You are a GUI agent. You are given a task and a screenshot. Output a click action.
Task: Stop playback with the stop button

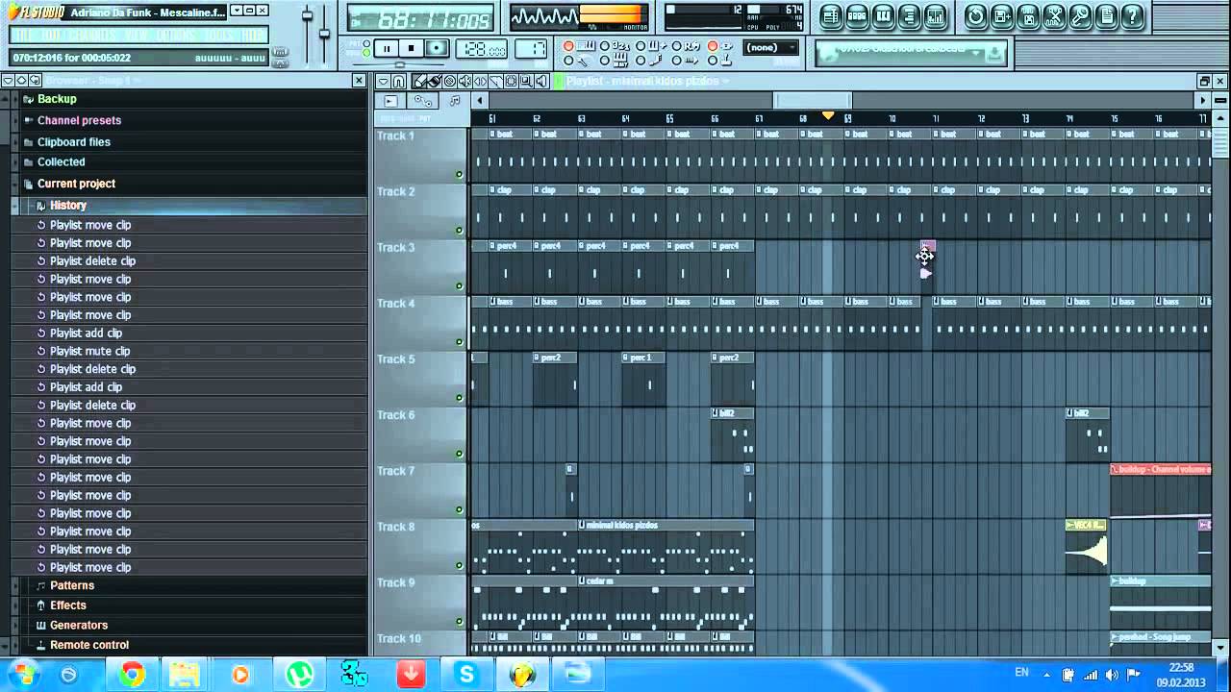click(412, 48)
